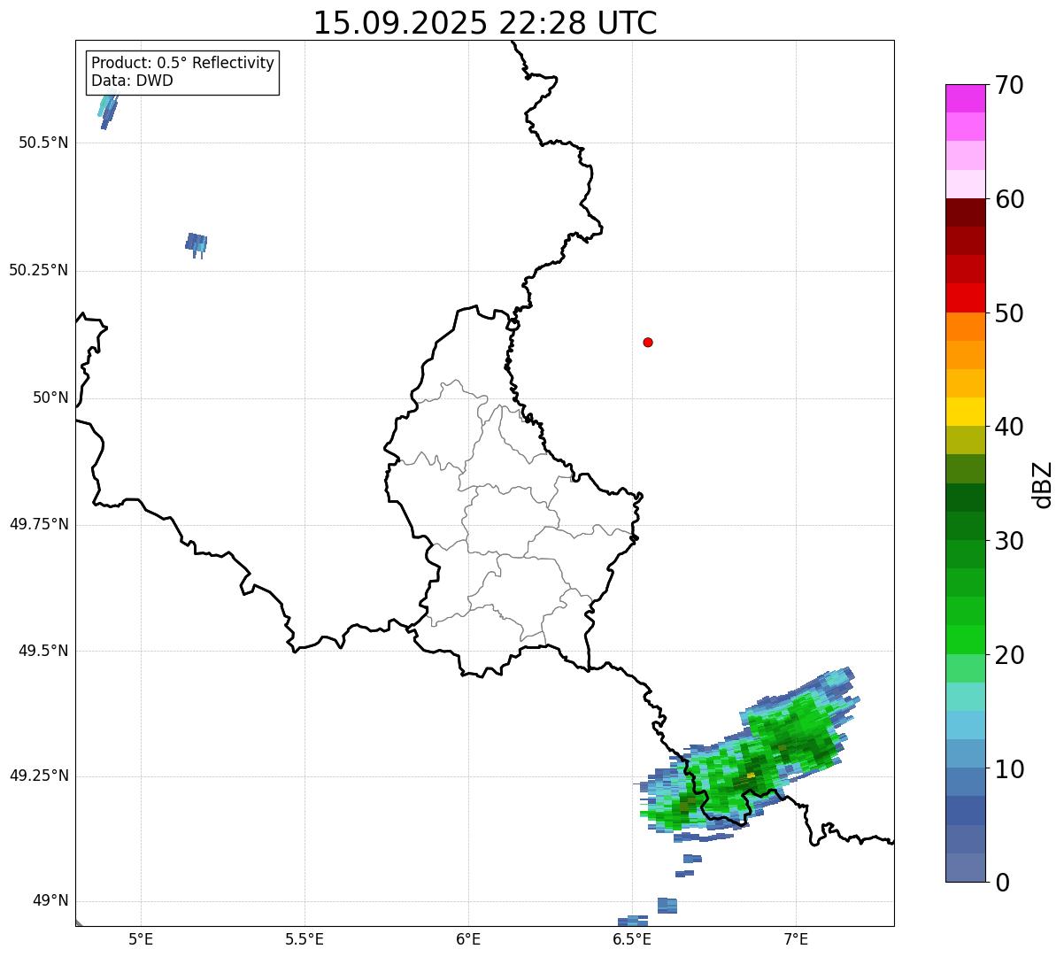Click the 6°E longitude tick label
1064x957 pixels.
point(468,939)
